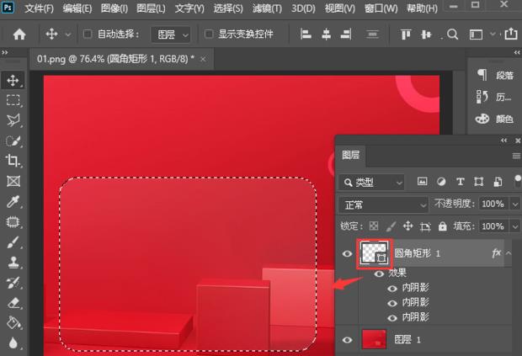Toggle visibility of 图层 1 layer

pos(348,339)
